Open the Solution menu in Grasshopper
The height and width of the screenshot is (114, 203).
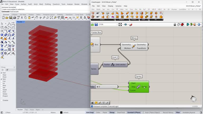(x=118, y=6)
